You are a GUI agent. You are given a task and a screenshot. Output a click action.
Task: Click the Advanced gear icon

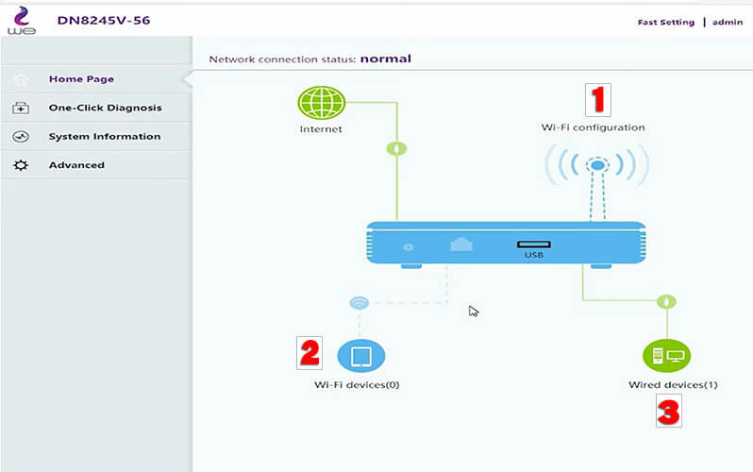coord(21,165)
